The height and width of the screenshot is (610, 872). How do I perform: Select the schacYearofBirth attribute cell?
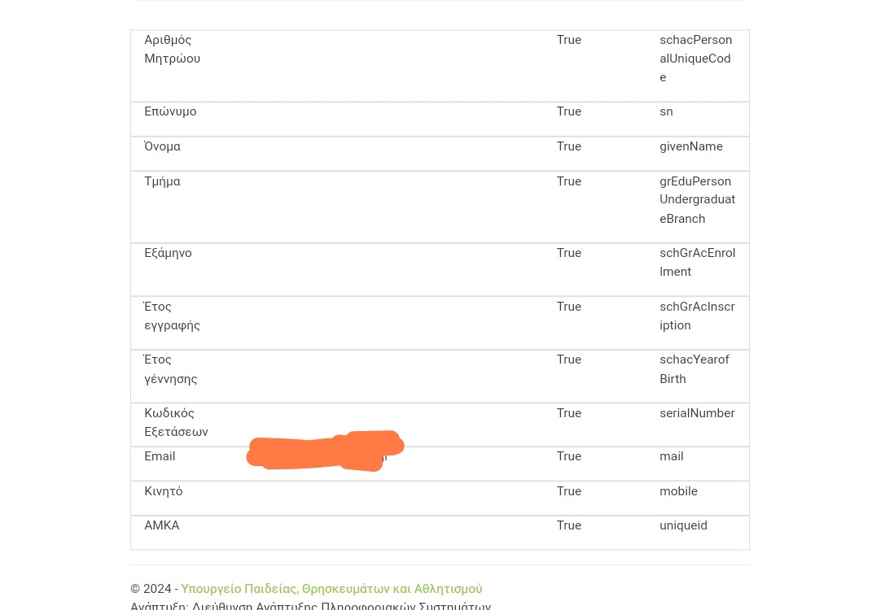[695, 369]
